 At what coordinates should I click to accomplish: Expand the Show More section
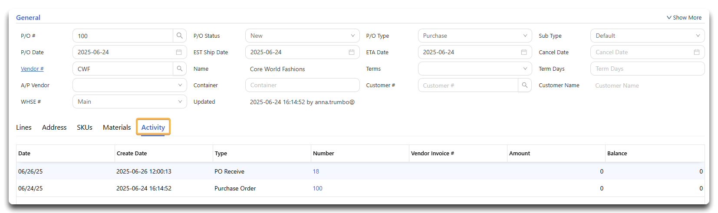684,17
